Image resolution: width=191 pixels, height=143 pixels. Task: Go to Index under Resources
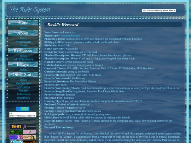click(23, 55)
